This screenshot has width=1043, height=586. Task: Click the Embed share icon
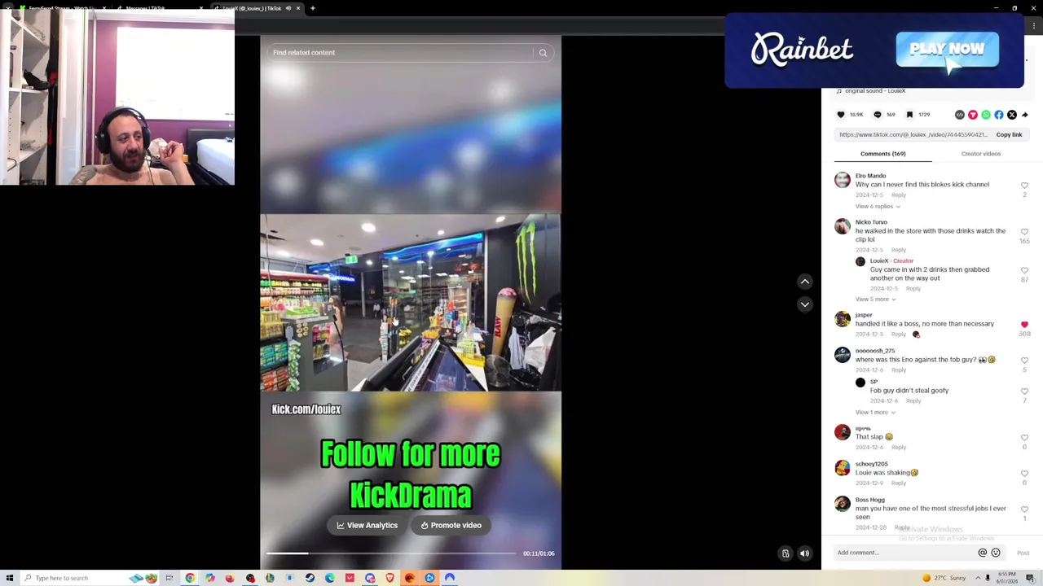point(960,115)
